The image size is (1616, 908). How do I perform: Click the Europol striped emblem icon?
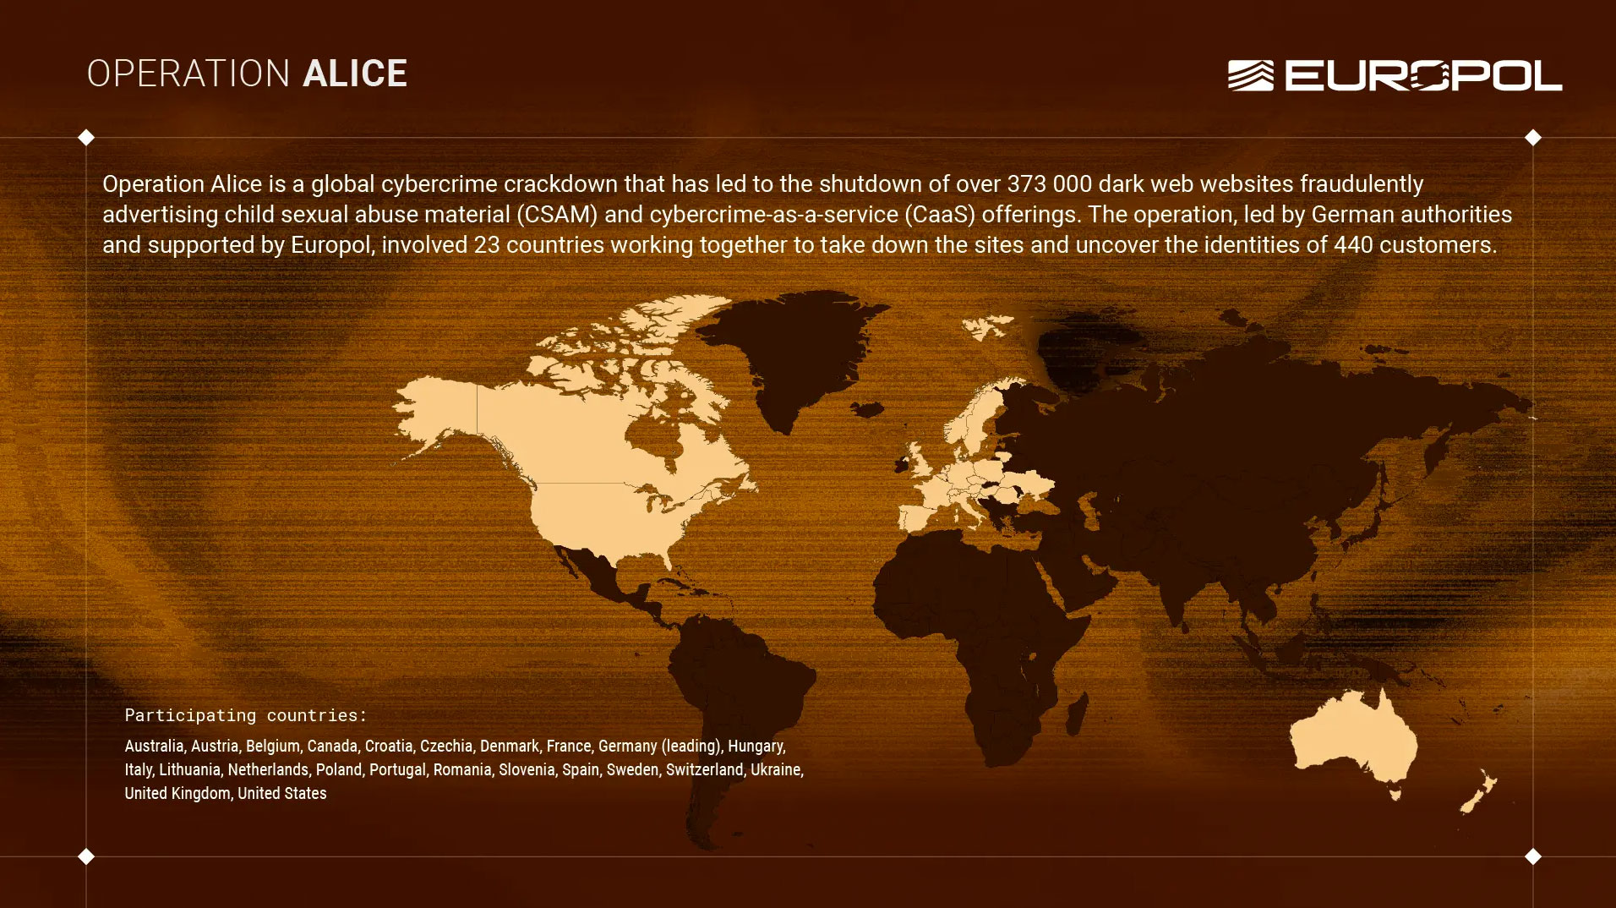[1250, 75]
